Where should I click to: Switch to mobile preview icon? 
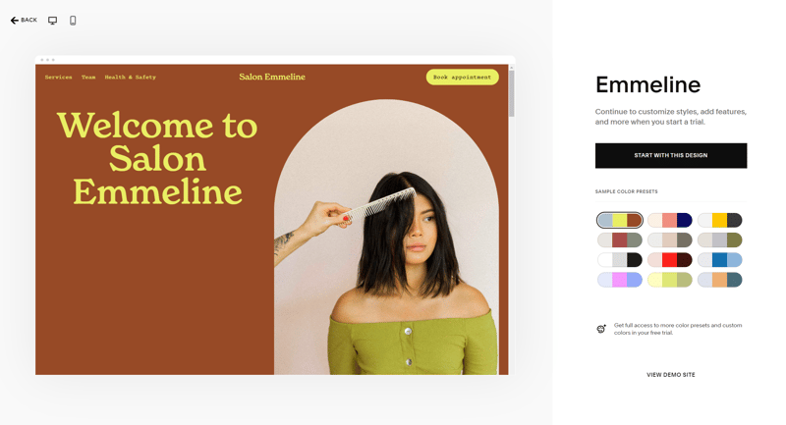point(73,21)
